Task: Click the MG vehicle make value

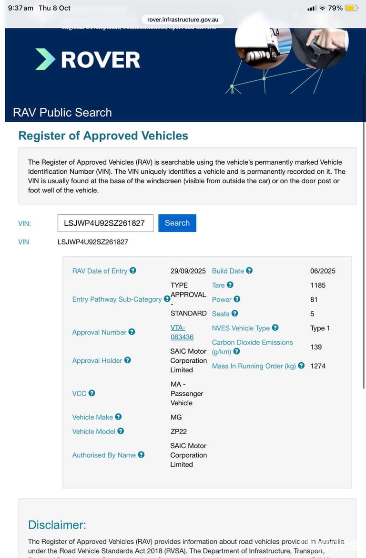Action: 176,417
